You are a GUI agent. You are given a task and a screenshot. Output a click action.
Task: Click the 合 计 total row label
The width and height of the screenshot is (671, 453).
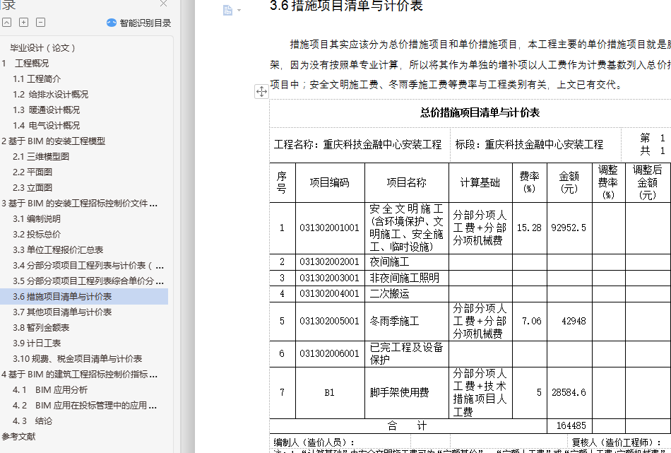[x=407, y=426]
